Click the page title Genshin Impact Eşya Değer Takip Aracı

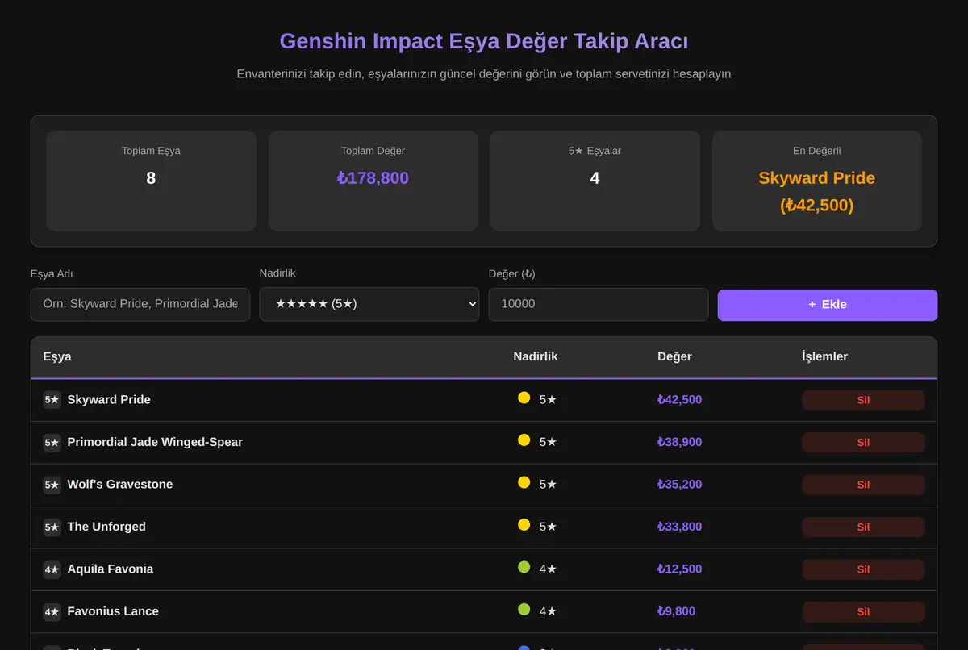coord(484,41)
